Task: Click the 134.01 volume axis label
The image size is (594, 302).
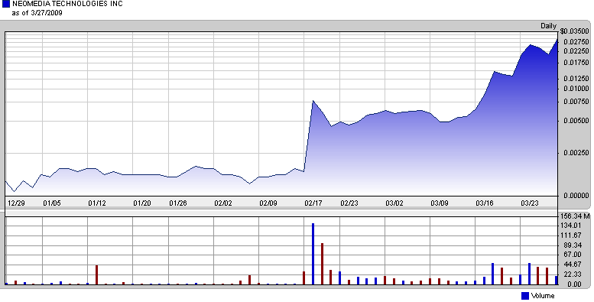Action: [572, 226]
